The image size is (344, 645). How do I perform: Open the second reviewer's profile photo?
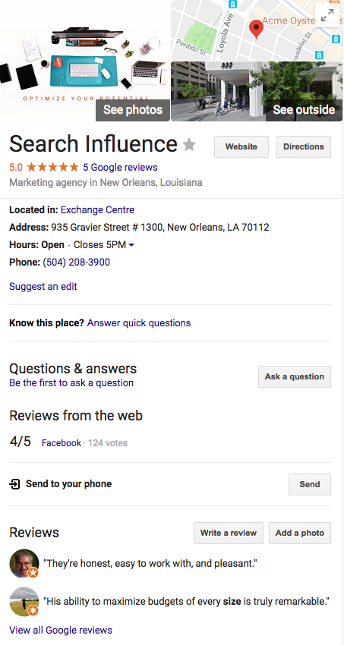(24, 602)
